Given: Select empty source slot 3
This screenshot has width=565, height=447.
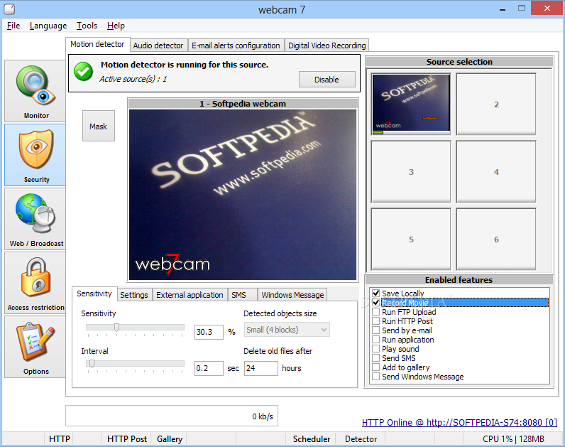Looking at the screenshot, I should (411, 172).
